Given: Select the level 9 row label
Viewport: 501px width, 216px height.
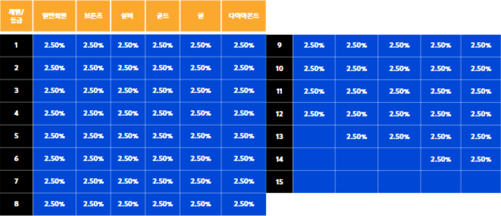Looking at the screenshot, I should (x=280, y=45).
